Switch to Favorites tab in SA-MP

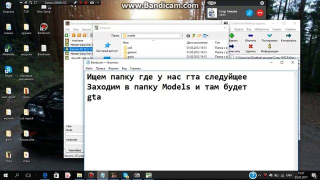(x=74, y=150)
